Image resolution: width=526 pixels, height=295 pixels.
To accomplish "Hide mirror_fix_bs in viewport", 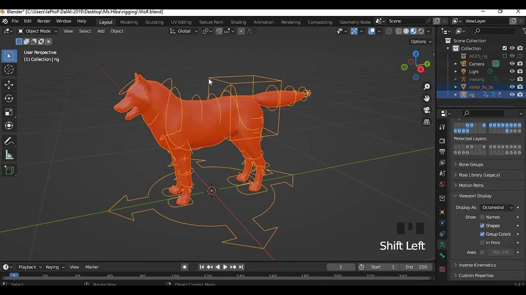I will [512, 87].
